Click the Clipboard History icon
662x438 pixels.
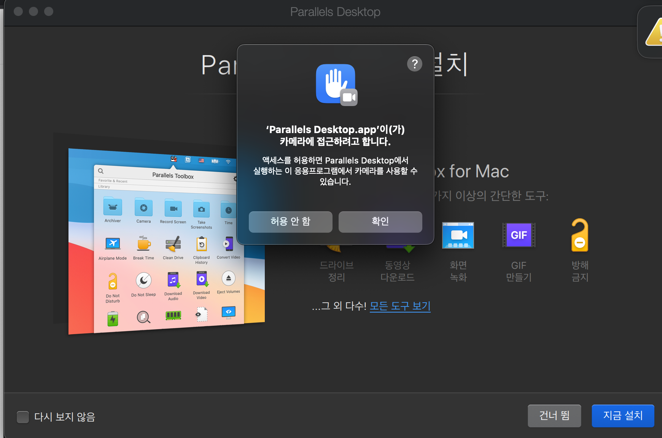(x=202, y=244)
